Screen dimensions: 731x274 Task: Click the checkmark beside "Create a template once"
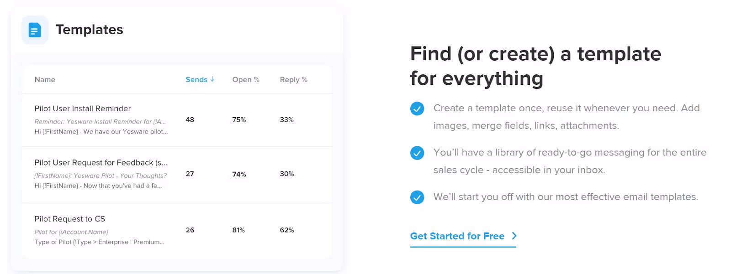(x=417, y=109)
